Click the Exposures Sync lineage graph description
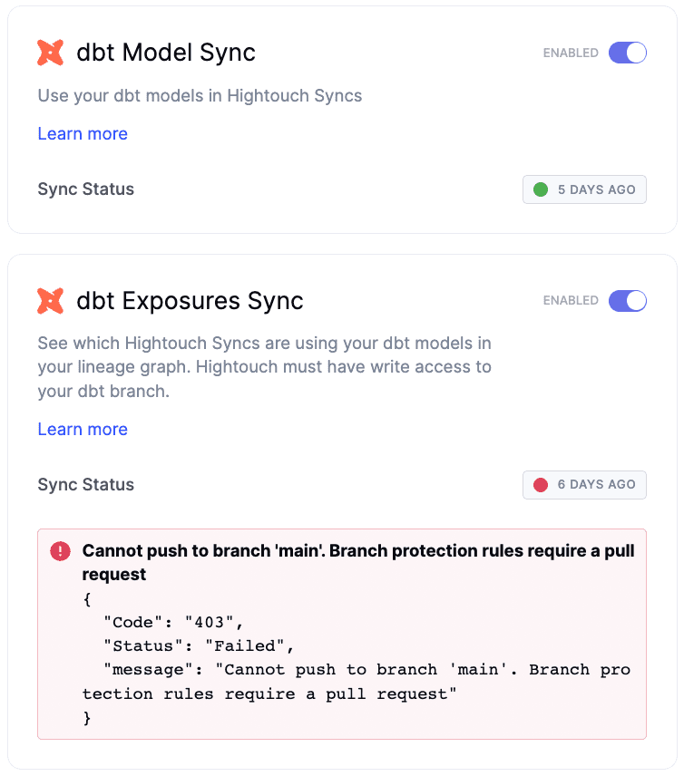 [x=264, y=367]
